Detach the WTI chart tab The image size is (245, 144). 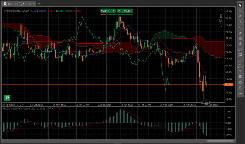pos(30,4)
